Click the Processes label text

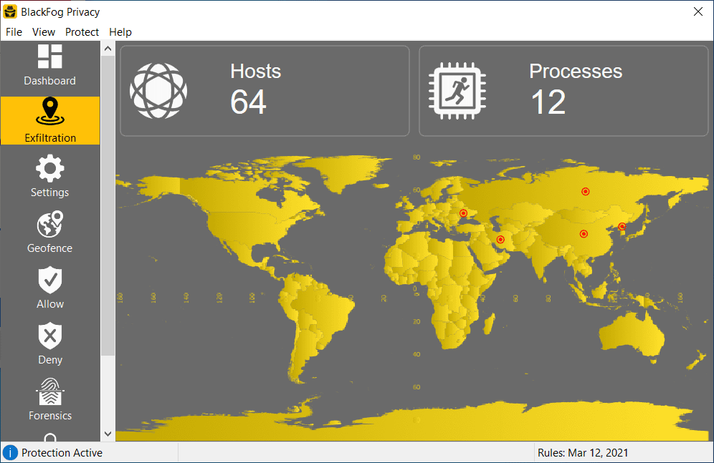(x=576, y=72)
